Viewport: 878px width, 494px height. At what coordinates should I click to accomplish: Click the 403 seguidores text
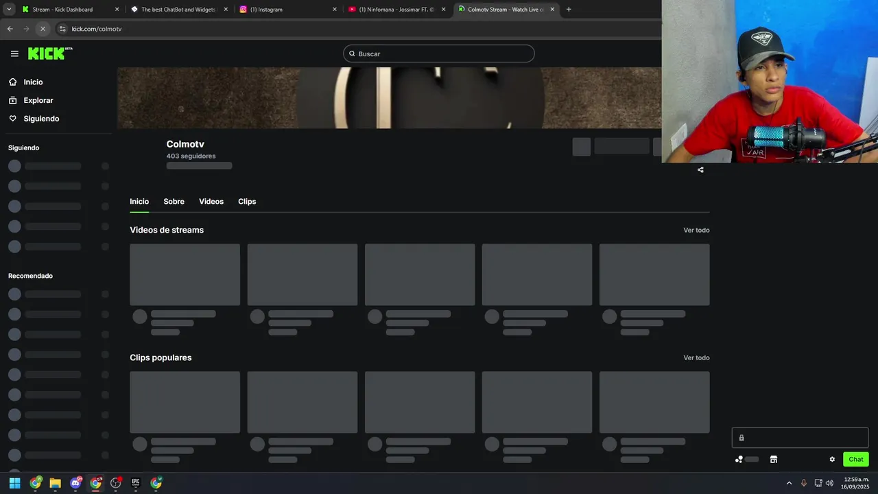pos(191,156)
